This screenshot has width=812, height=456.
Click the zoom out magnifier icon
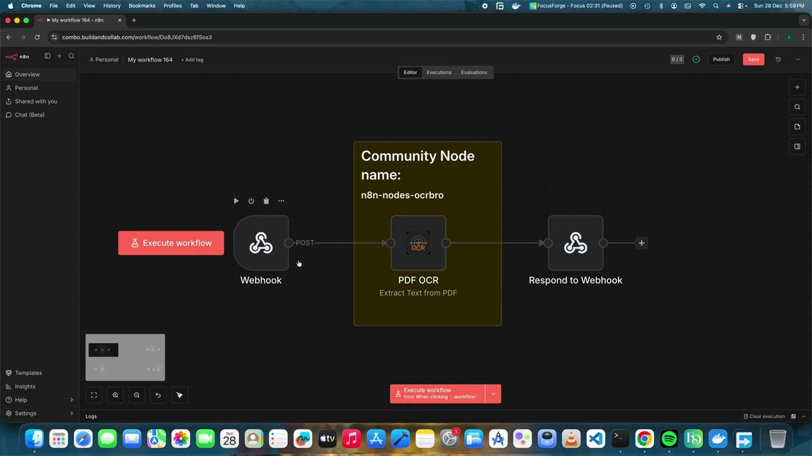point(136,395)
